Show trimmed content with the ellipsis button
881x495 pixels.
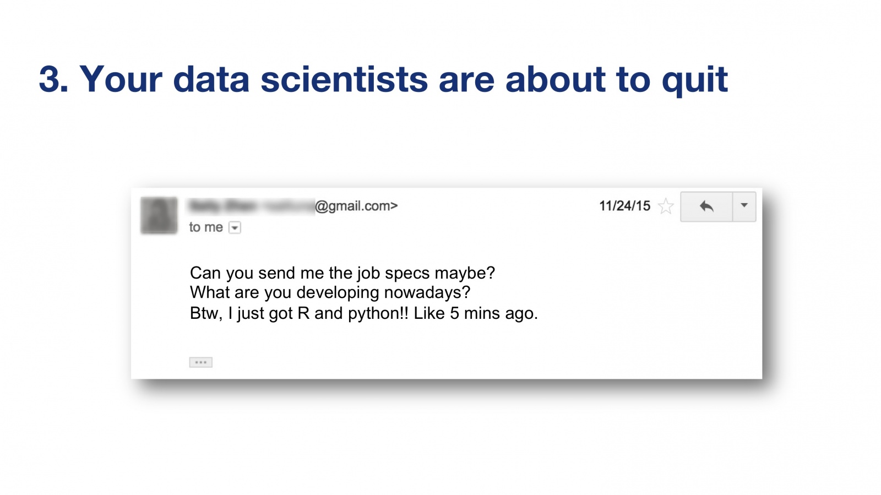(x=200, y=362)
